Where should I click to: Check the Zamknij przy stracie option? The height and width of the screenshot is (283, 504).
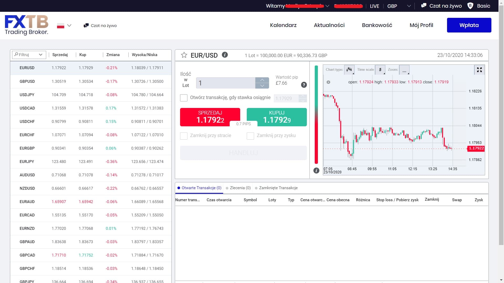click(x=183, y=136)
